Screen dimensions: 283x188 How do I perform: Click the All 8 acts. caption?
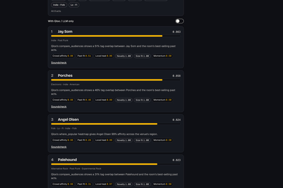56,11
